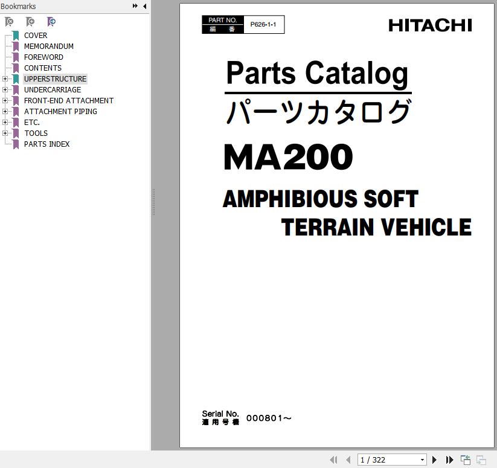Expand the UNDERCARRIAGE bookmark
This screenshot has height=468, width=497.
pyautogui.click(x=5, y=89)
